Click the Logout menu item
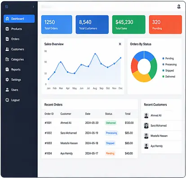The width and height of the screenshot is (186, 178). point(19,100)
